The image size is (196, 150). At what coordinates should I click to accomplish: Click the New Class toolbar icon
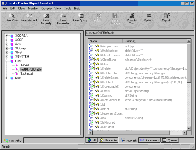pos(12,16)
